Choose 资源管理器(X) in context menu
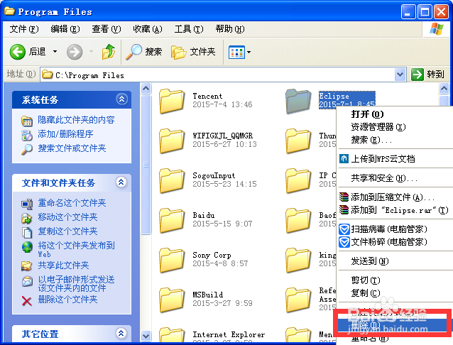 click(x=395, y=127)
